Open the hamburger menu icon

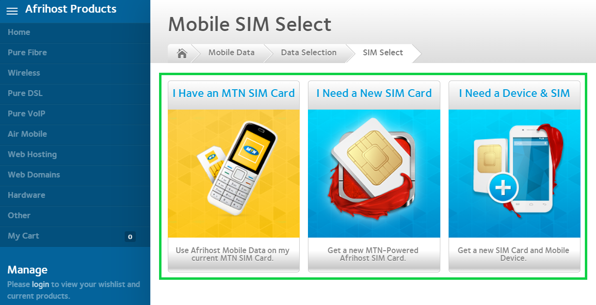pos(12,11)
